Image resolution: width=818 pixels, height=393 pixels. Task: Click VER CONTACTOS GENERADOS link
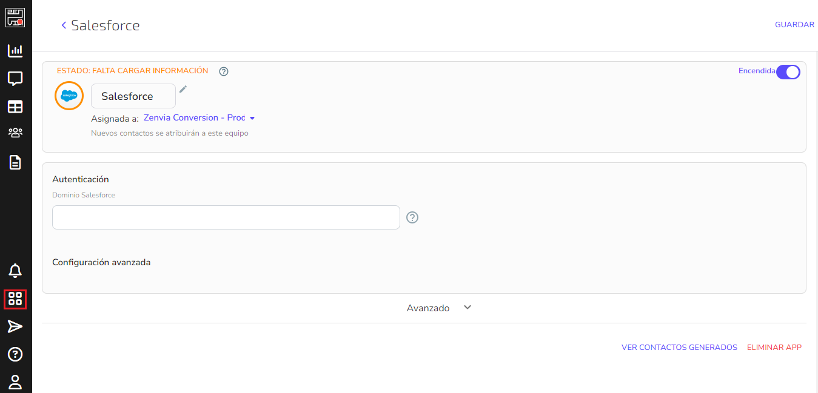coord(679,348)
